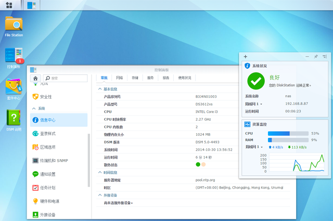Click the DSM 5.0-4493 version text

pyautogui.click(x=207, y=142)
